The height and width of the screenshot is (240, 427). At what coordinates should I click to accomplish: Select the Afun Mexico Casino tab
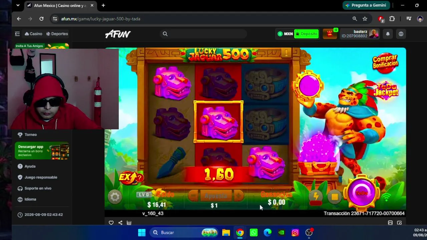[60, 5]
